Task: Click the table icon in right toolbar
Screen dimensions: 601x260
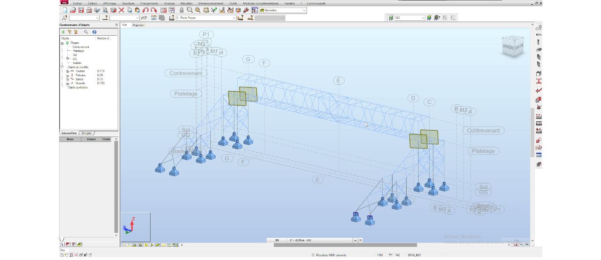Action: [539, 155]
